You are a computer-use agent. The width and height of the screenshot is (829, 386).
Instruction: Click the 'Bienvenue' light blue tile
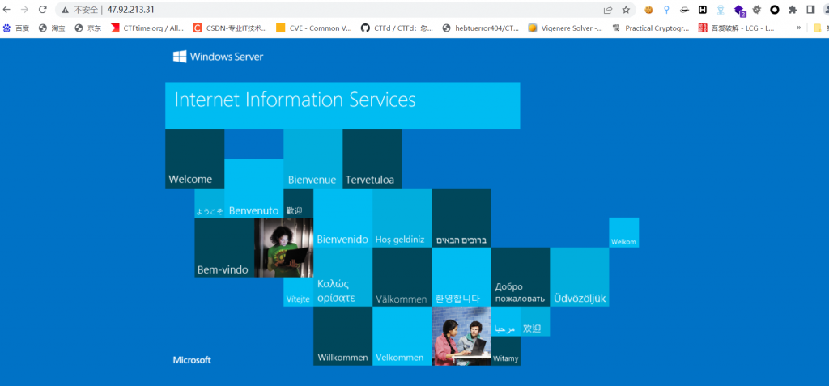coord(312,159)
